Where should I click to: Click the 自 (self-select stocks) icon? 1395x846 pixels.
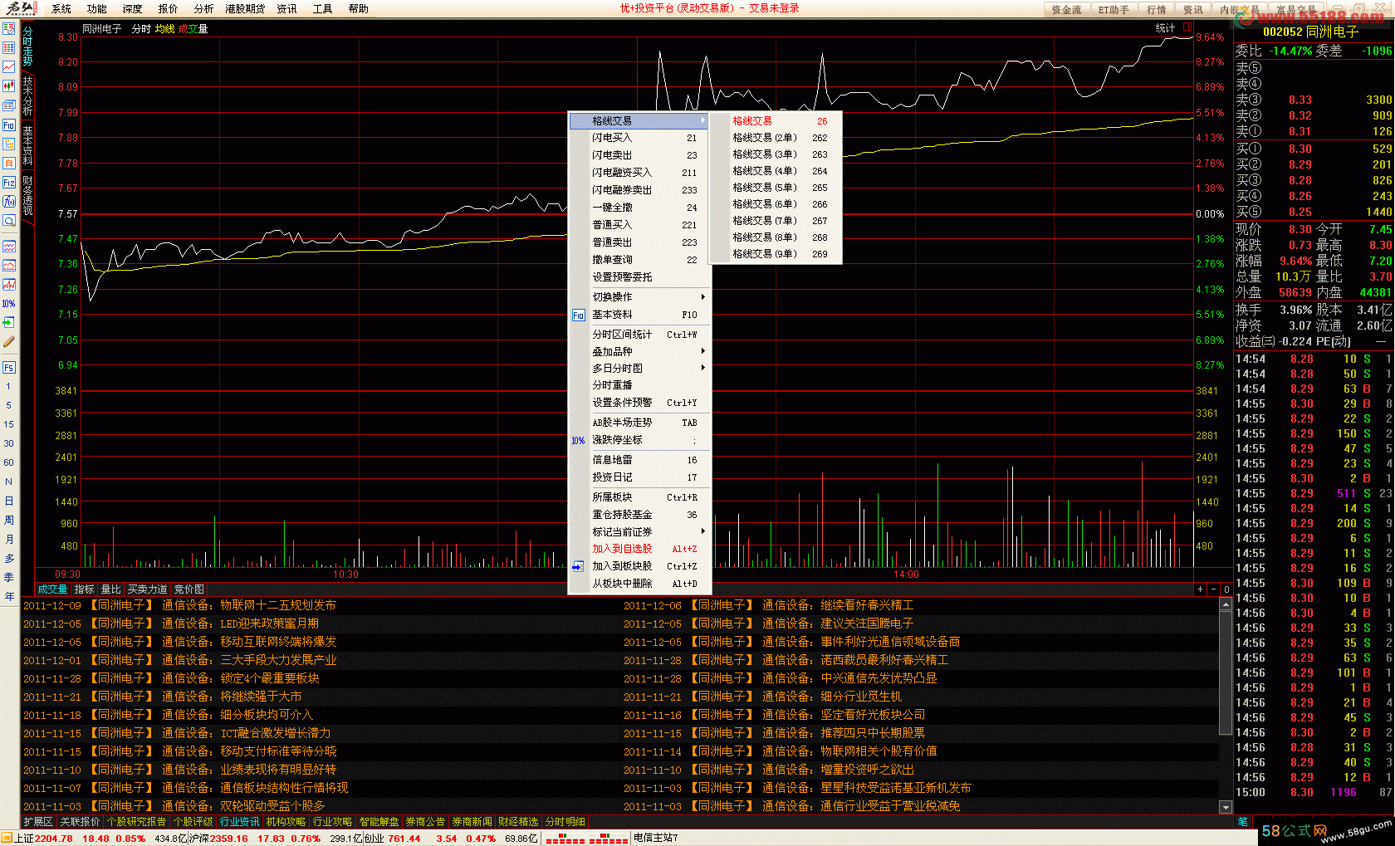tap(9, 163)
